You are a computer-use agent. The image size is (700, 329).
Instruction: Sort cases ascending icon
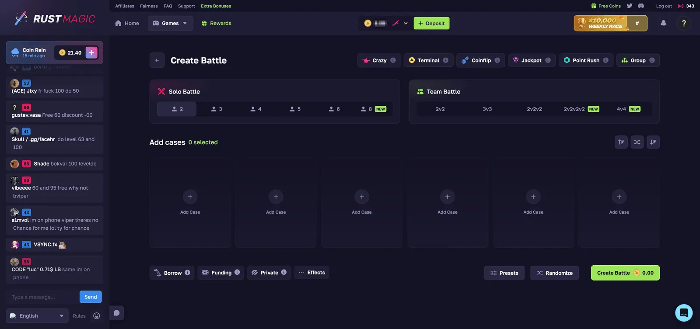(x=621, y=142)
